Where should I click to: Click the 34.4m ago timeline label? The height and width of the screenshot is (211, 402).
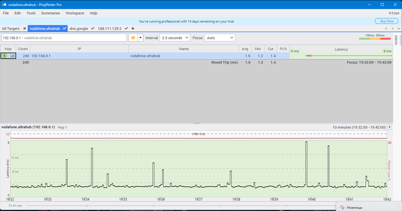pyautogui.click(x=15, y=205)
